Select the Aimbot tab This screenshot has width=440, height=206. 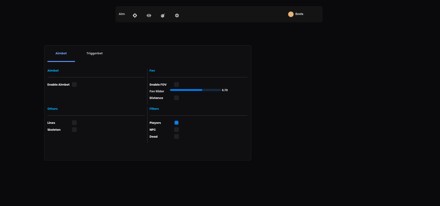(61, 53)
